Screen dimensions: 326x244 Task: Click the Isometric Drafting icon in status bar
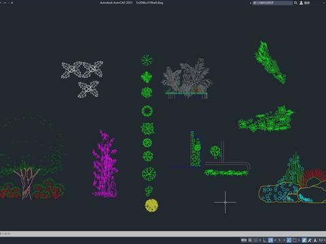click(x=280, y=240)
